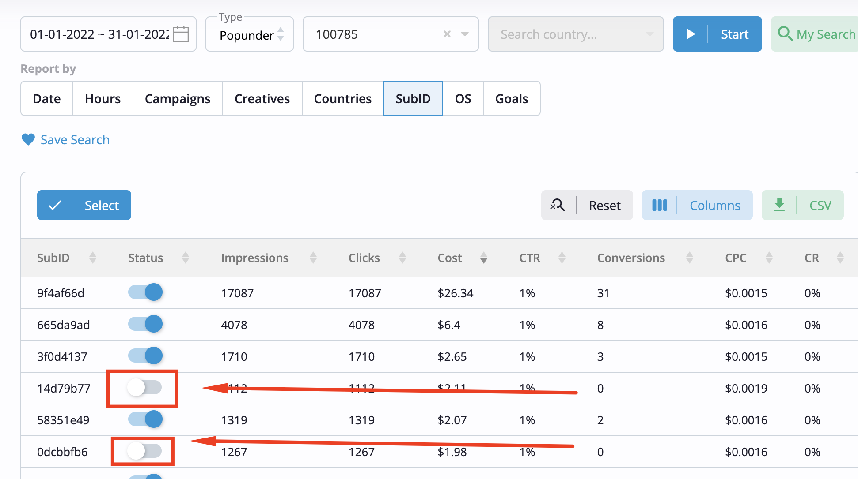Switch report to Hours tab
Image resolution: width=858 pixels, height=479 pixels.
[x=103, y=98]
